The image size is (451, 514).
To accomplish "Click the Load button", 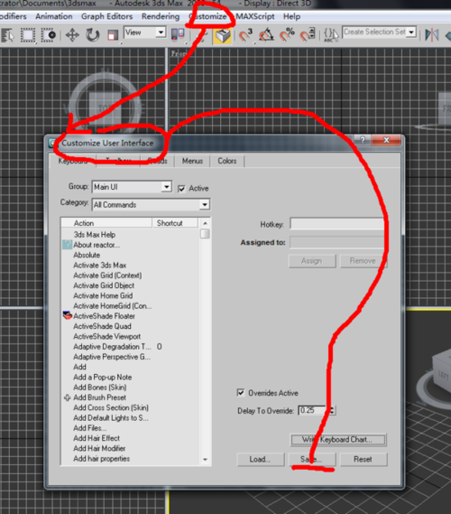I will pyautogui.click(x=260, y=459).
